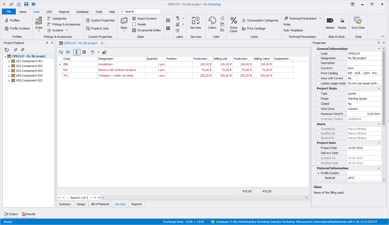Expand the 001.Component 001 tree node

(x=9, y=61)
